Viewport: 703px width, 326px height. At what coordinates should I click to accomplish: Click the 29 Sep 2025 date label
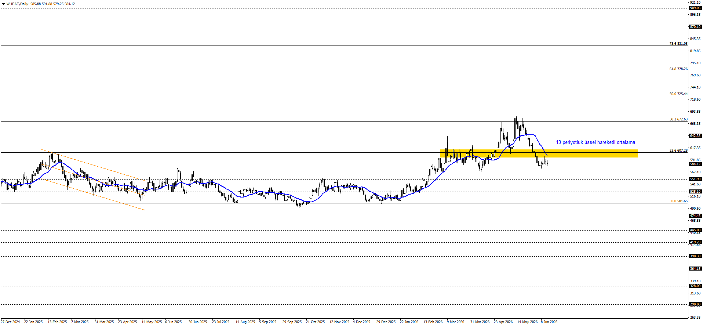point(292,322)
